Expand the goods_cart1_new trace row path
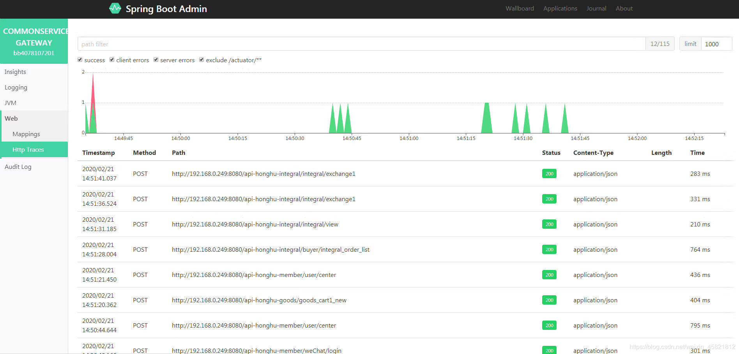 tap(259, 300)
